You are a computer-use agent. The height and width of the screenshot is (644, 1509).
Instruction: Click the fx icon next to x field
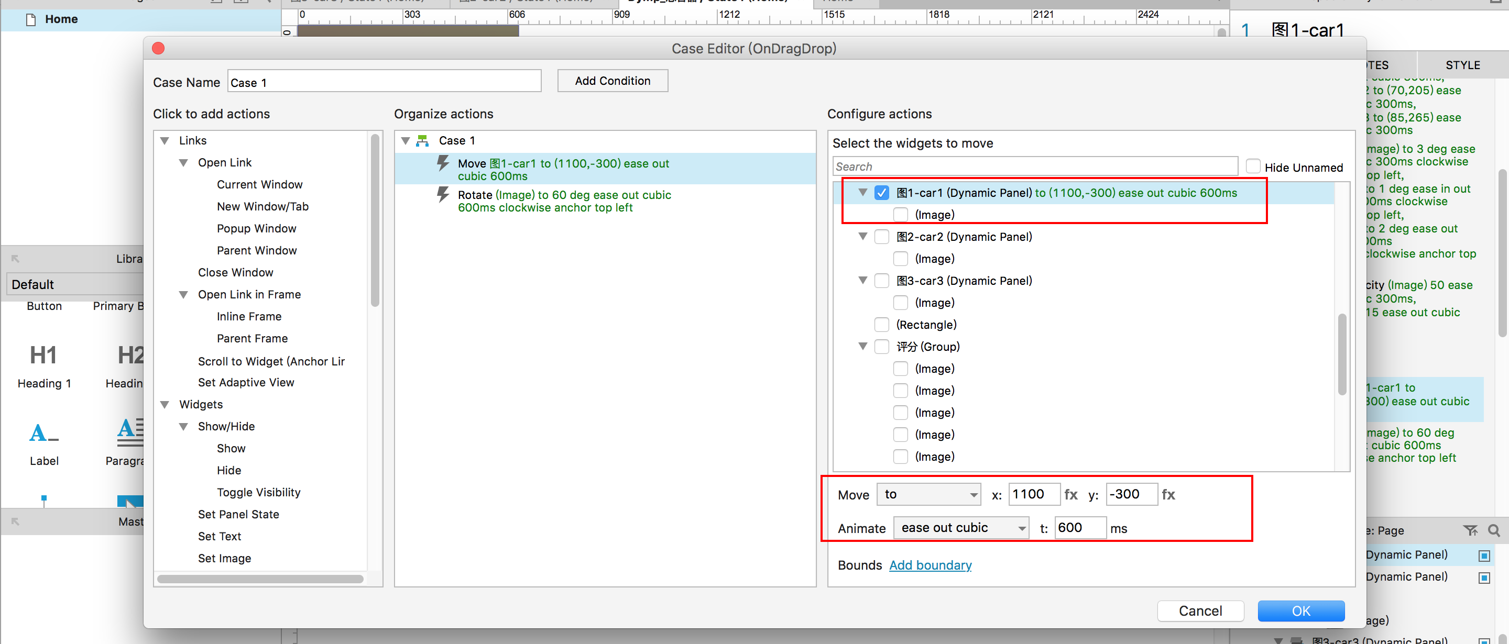[1070, 495]
